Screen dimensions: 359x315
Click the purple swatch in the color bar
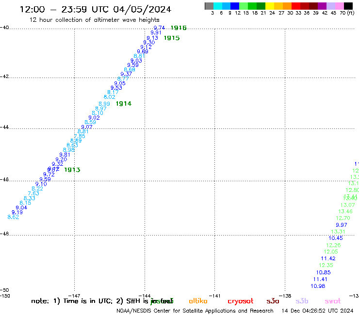point(322,6)
